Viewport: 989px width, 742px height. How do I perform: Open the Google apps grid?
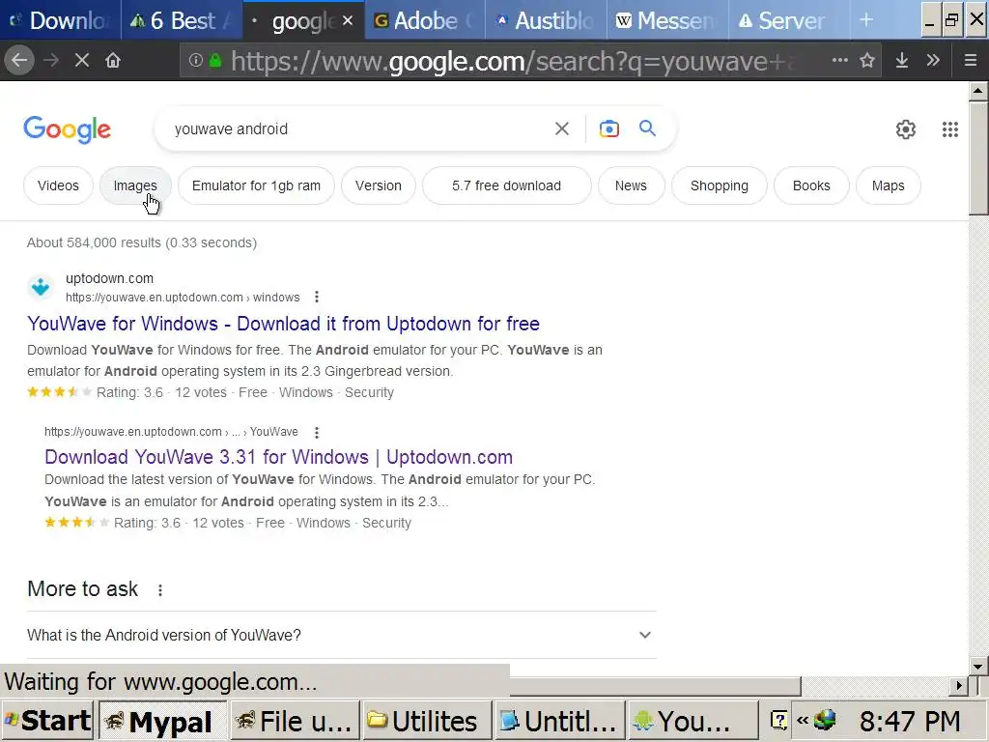(x=950, y=129)
